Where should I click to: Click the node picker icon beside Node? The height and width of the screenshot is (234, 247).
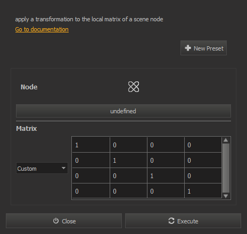coord(134,87)
